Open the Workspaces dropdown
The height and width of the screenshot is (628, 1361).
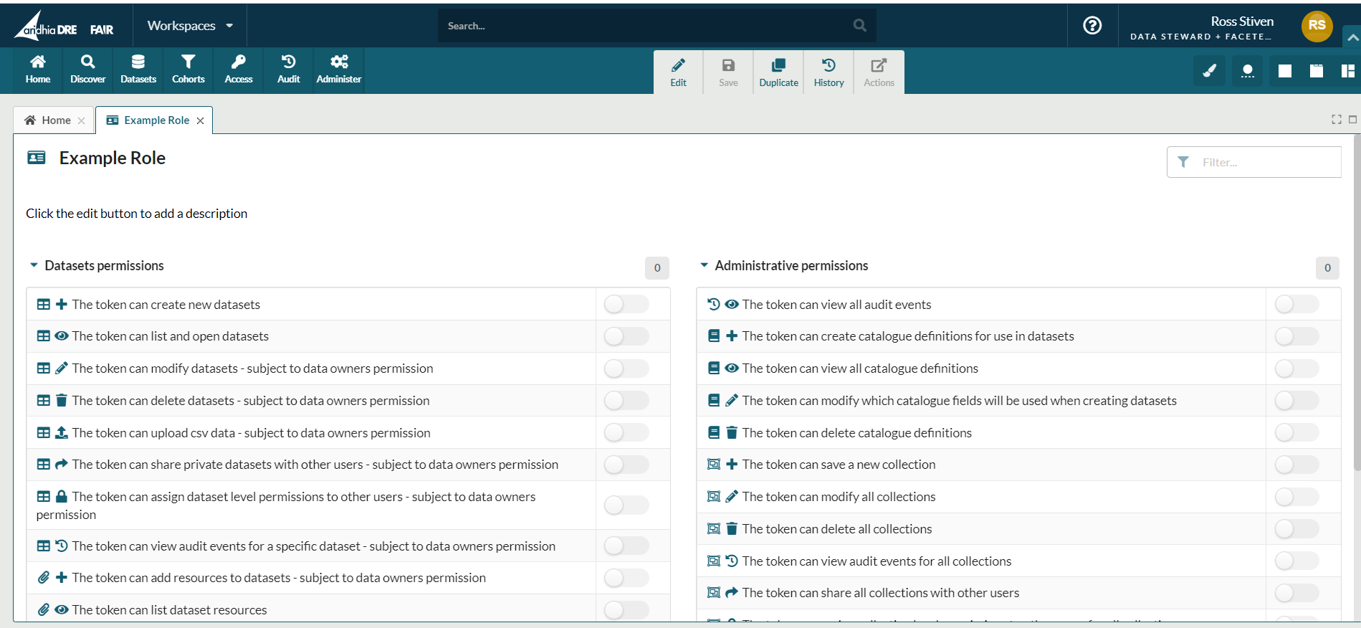tap(190, 26)
